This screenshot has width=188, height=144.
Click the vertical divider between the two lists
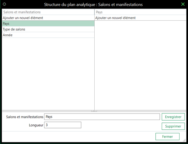tap(94, 62)
